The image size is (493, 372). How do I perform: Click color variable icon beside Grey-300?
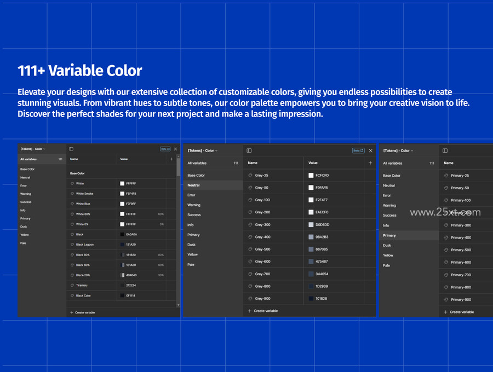pos(250,225)
